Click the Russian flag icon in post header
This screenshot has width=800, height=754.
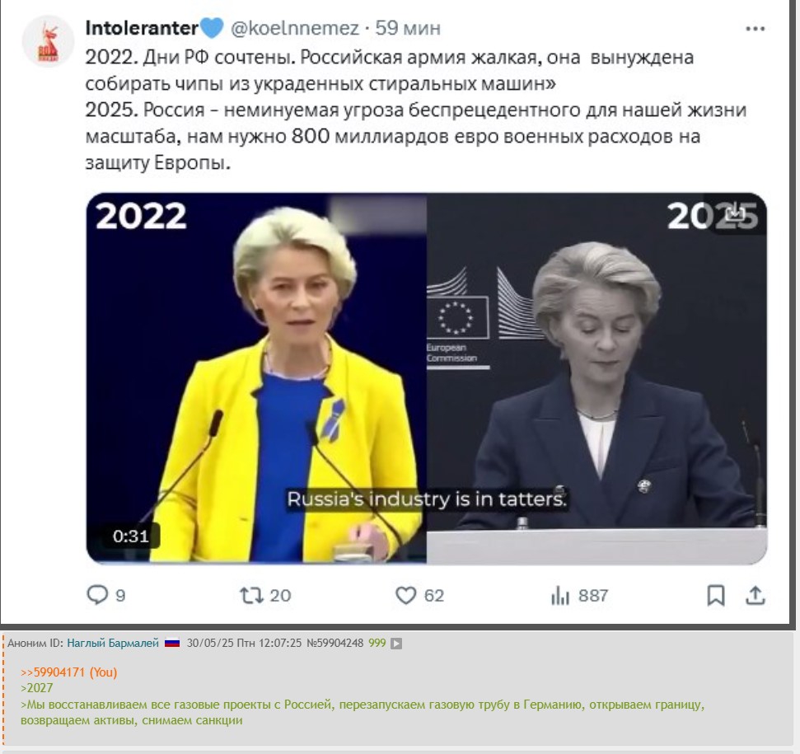click(x=172, y=644)
